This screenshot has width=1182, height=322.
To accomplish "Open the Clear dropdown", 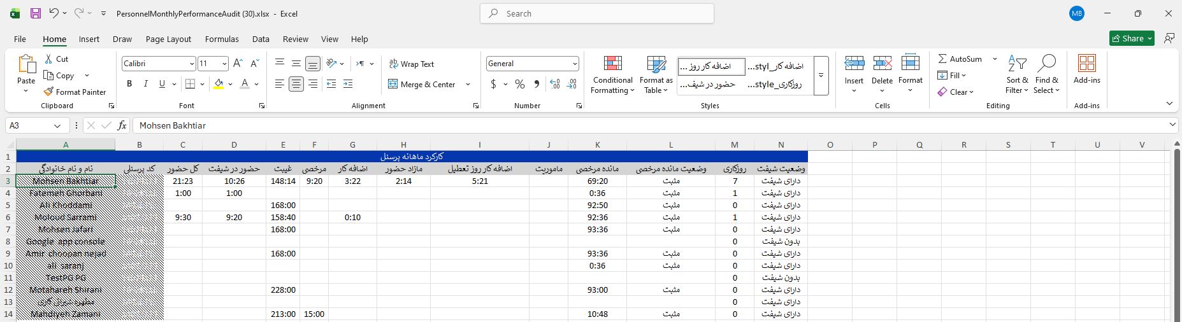I will pyautogui.click(x=956, y=92).
